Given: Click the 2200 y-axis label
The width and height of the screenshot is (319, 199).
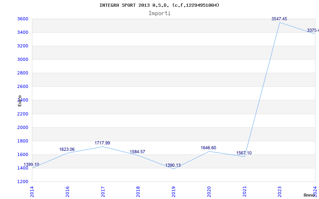Looking at the screenshot, I should click(23, 114).
